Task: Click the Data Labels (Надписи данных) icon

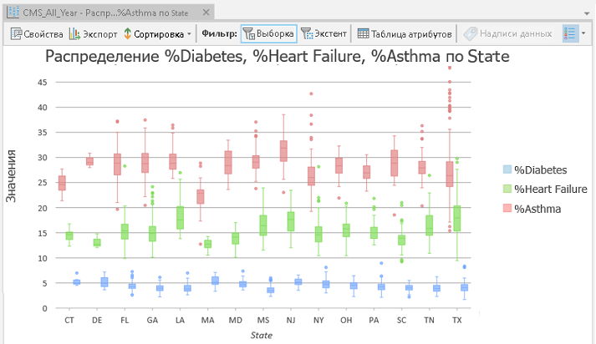Action: point(471,34)
